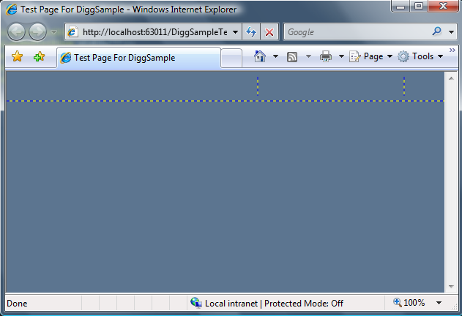The width and height of the screenshot is (462, 316).
Task: Click the Home page icon
Action: (x=260, y=56)
